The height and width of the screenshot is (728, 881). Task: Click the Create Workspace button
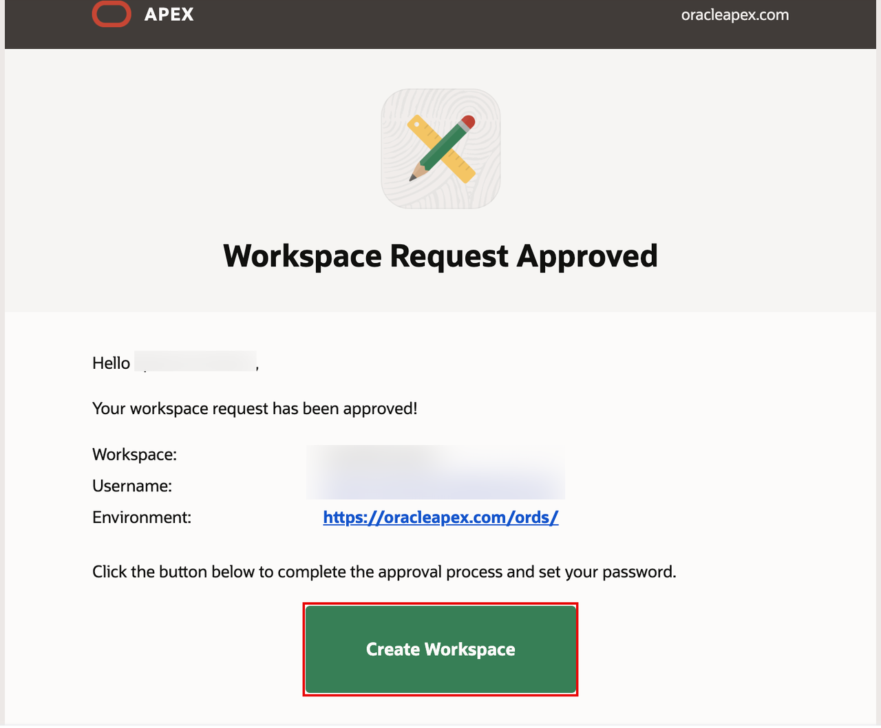coord(440,650)
